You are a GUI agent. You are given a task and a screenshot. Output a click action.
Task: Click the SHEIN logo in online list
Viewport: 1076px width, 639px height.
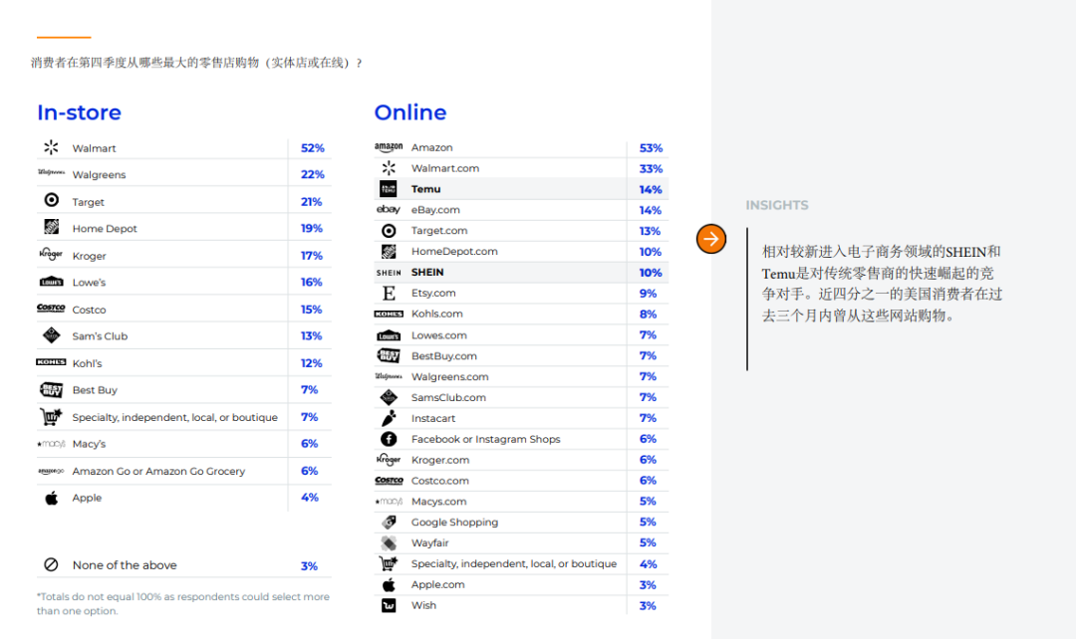coord(388,272)
